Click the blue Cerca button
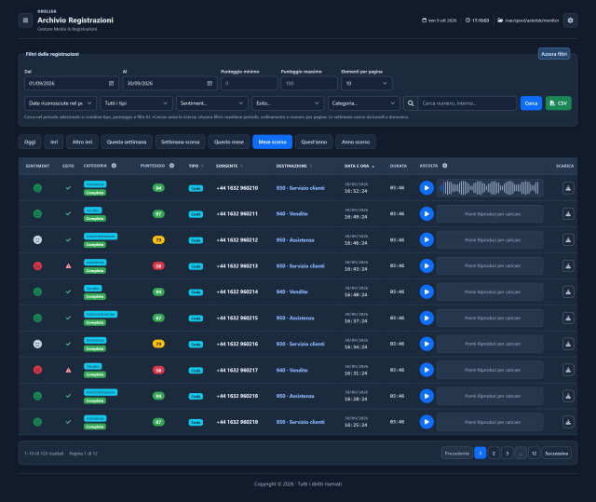This screenshot has height=502, width=596. pyautogui.click(x=531, y=103)
